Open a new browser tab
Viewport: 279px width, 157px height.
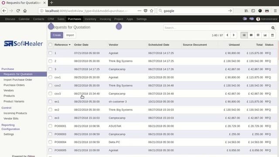pos(51,3)
